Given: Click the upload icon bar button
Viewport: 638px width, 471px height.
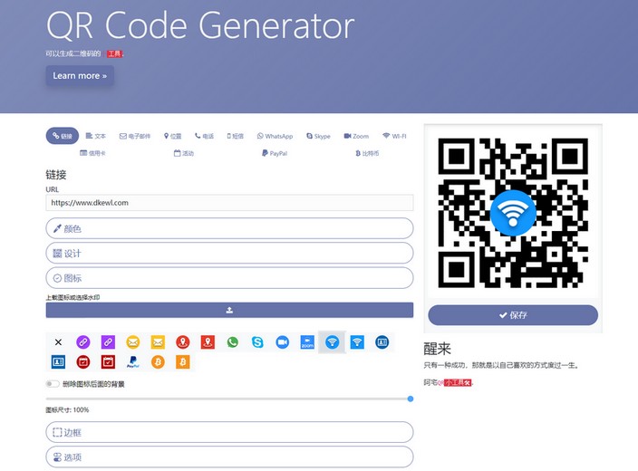Looking at the screenshot, I should coord(229,310).
